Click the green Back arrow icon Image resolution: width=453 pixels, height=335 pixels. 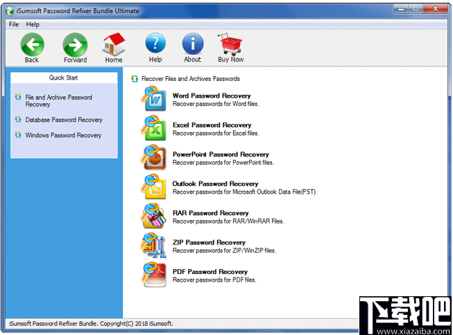(32, 44)
